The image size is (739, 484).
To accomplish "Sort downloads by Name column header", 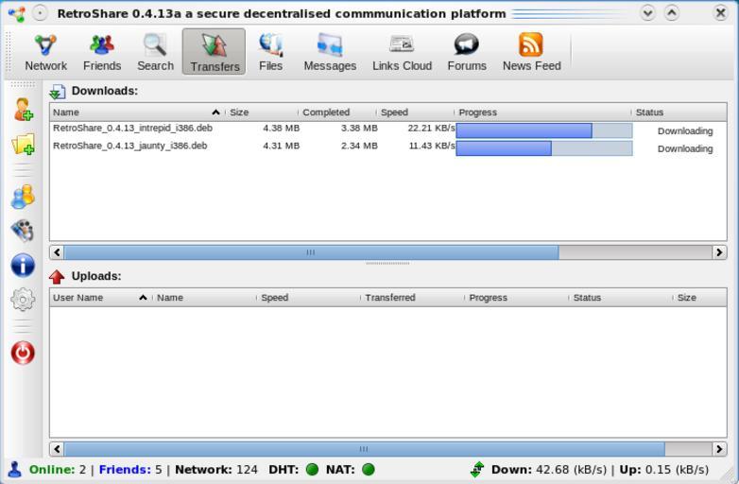I will [132, 112].
